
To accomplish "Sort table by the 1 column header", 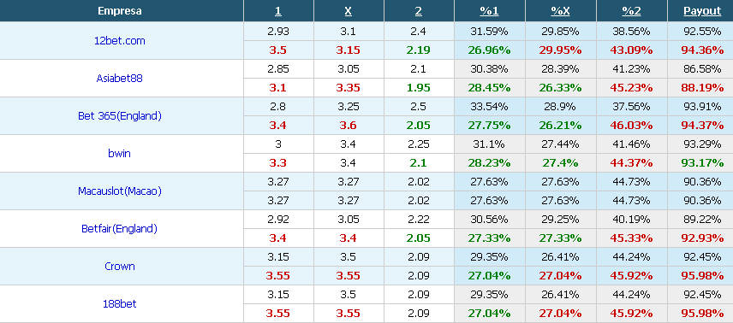I will pyautogui.click(x=278, y=11).
